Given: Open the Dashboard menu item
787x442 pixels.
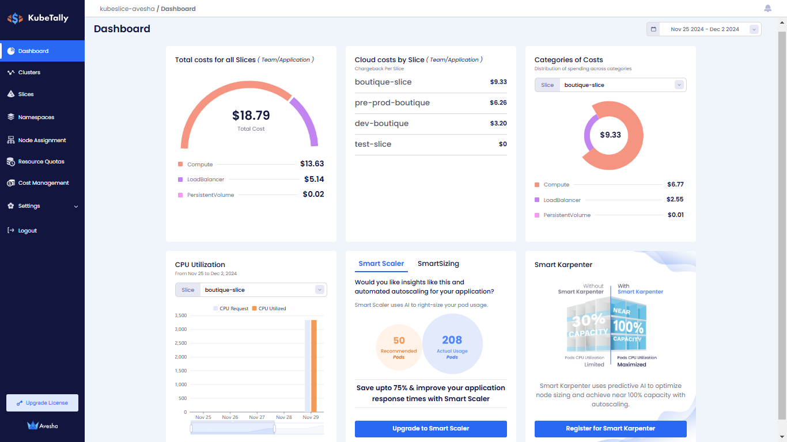Looking at the screenshot, I should tap(42, 51).
